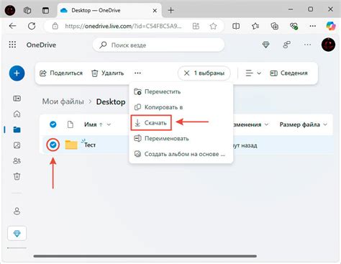Click the Поиск везде search box

[x=158, y=45]
